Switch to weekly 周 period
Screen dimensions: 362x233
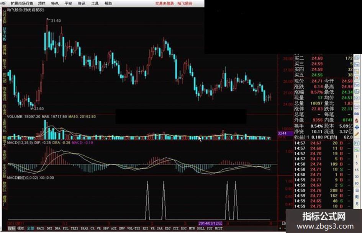click(357, 197)
